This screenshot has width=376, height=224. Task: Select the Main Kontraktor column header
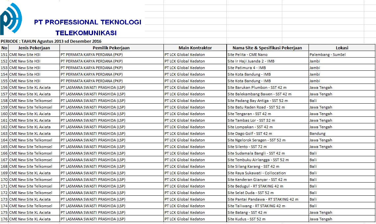click(195, 48)
